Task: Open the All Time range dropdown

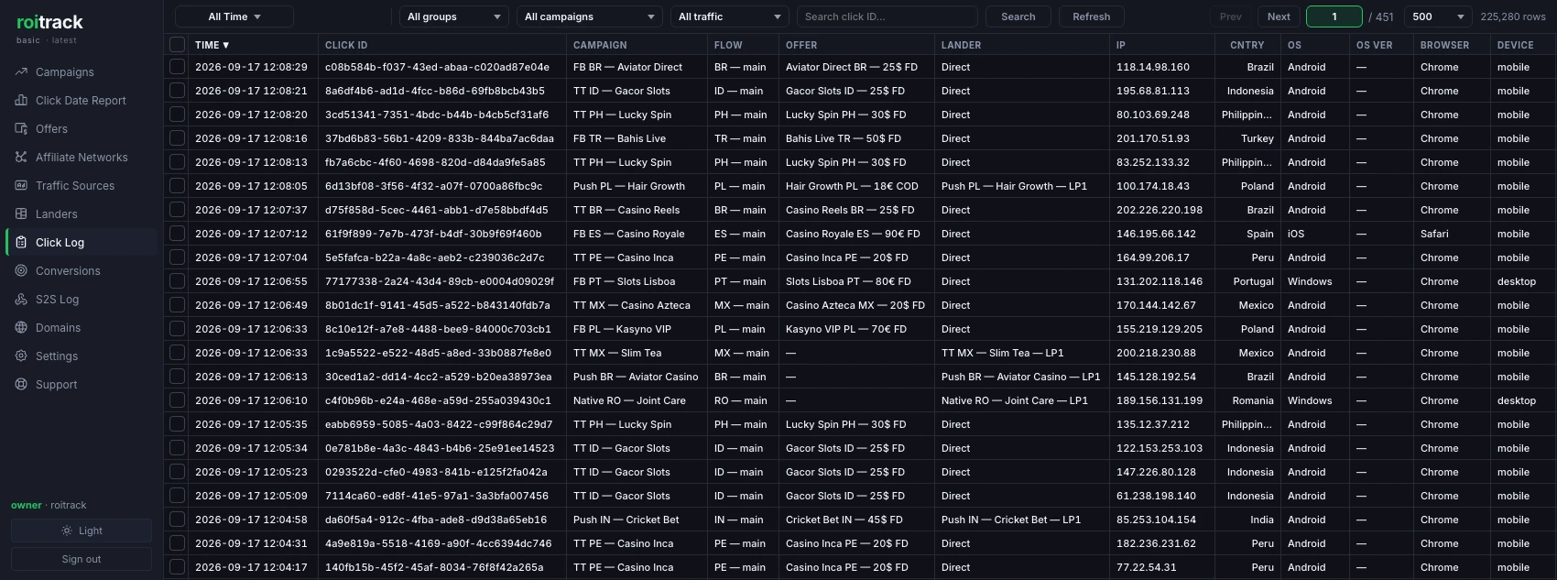Action: pyautogui.click(x=234, y=16)
